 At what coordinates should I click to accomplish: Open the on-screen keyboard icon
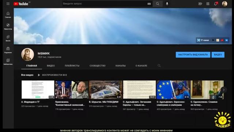coord(149,4)
